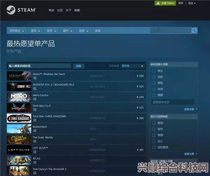Screen dimensions: 210x176
Task: Click Windows icon under Total War: THREE KINGDOMS
Action: pyautogui.click(x=35, y=120)
